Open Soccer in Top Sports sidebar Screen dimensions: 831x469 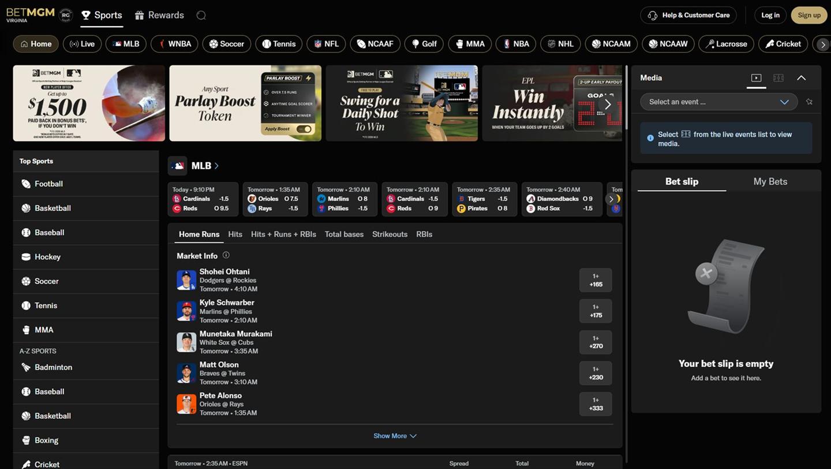click(86, 281)
